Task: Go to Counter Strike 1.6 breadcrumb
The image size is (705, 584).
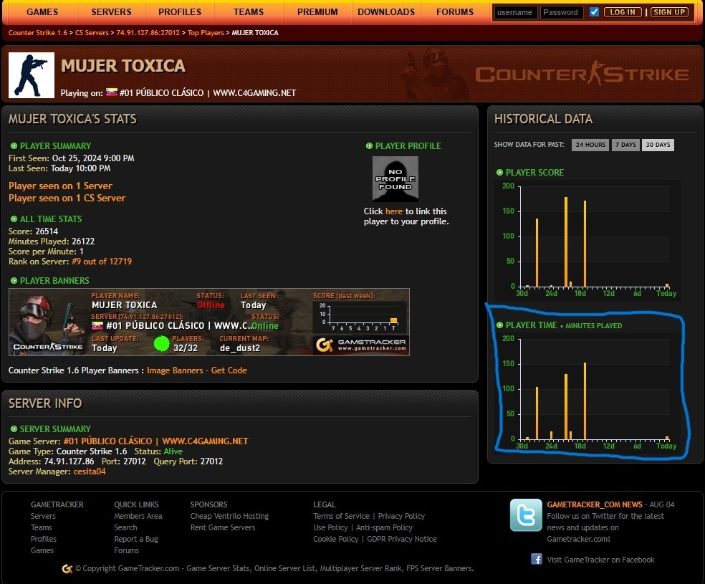Action: [38, 33]
